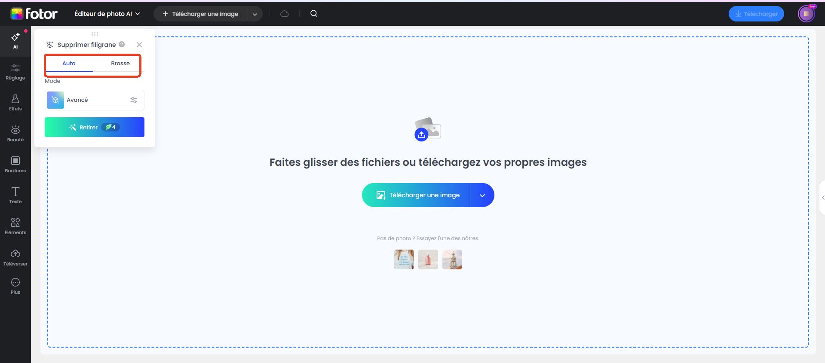Click the help question mark beside Supprimer filigrane

coord(122,44)
